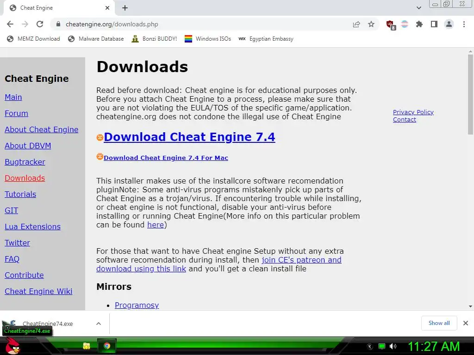Click the orange icon beside the Mac download

point(100,157)
